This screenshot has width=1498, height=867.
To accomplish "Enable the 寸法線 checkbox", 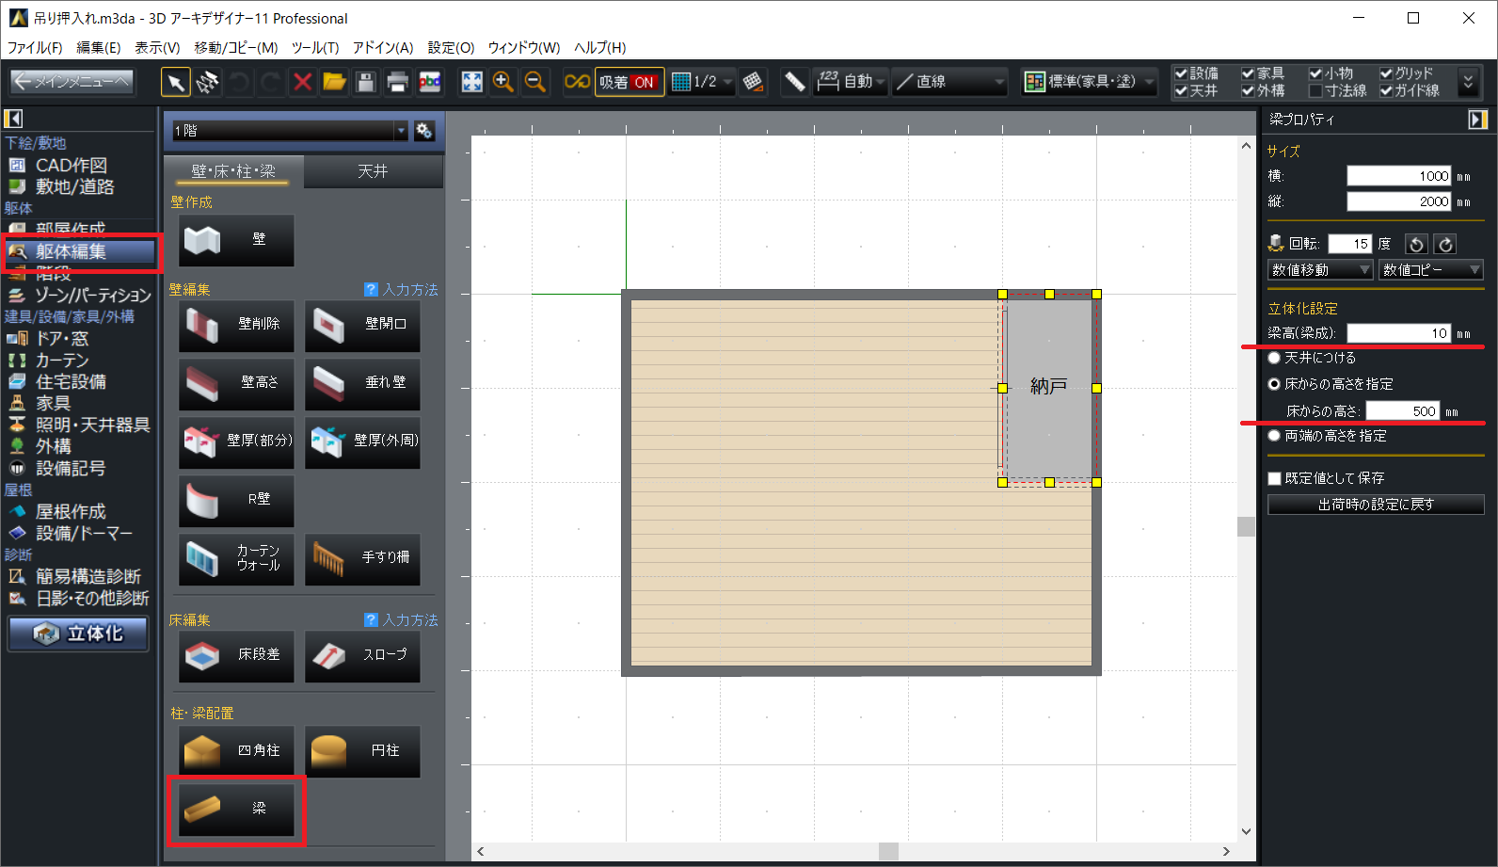I will click(x=1315, y=91).
